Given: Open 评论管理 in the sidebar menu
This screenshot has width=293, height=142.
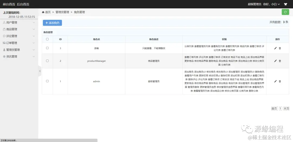Looking at the screenshot, I should pos(19,36).
